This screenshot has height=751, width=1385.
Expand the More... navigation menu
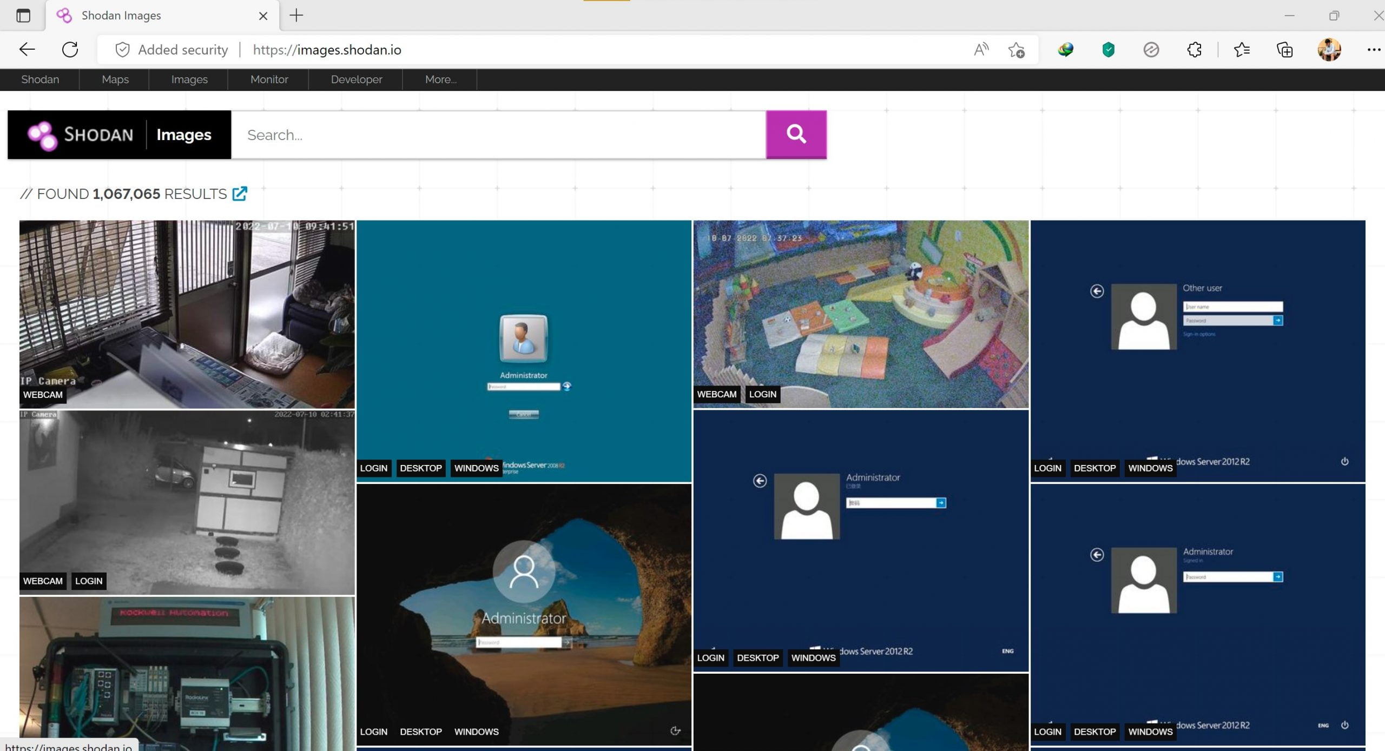440,79
